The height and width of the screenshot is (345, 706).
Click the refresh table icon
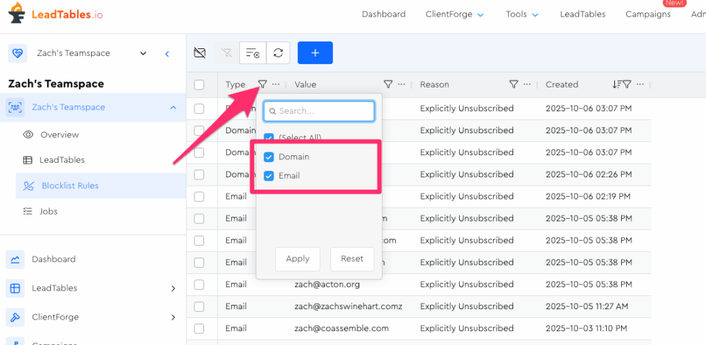coord(278,53)
